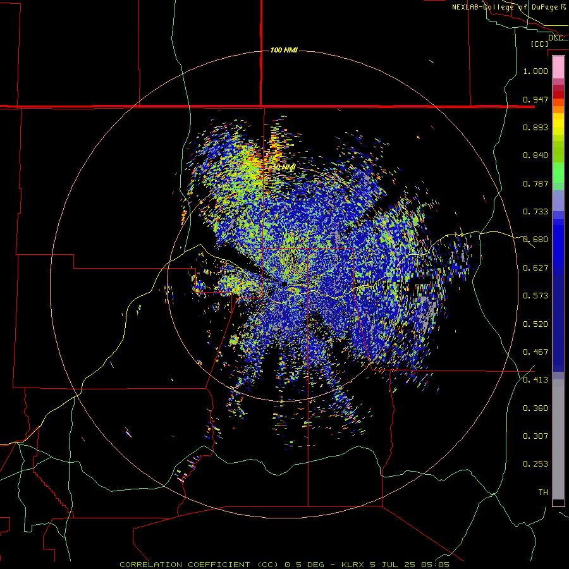Viewport: 569px width, 569px height.
Task: Click the NEXLAB-College of DuPage header text
Action: tap(508, 7)
